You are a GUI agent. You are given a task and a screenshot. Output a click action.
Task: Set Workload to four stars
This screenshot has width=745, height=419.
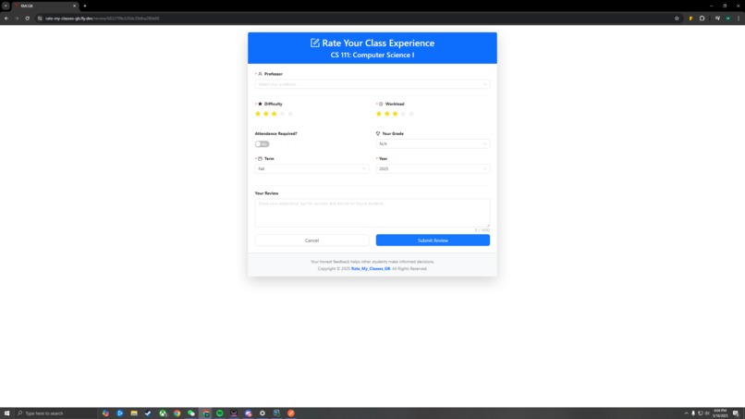(x=403, y=114)
